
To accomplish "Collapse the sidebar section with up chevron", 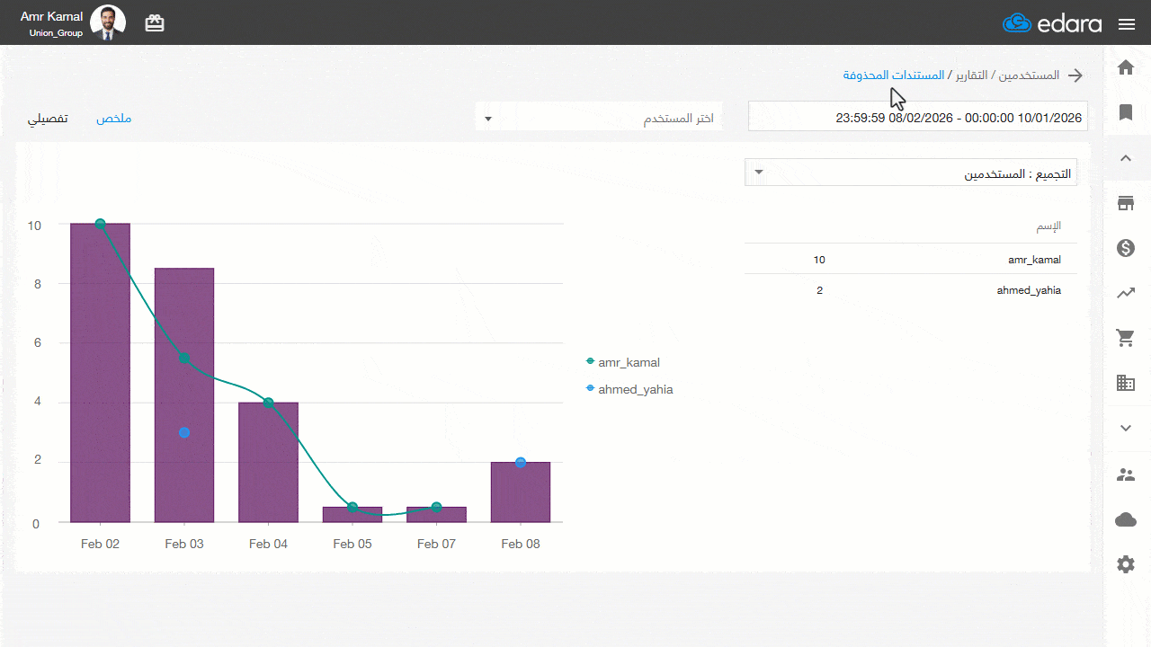I will [1125, 158].
